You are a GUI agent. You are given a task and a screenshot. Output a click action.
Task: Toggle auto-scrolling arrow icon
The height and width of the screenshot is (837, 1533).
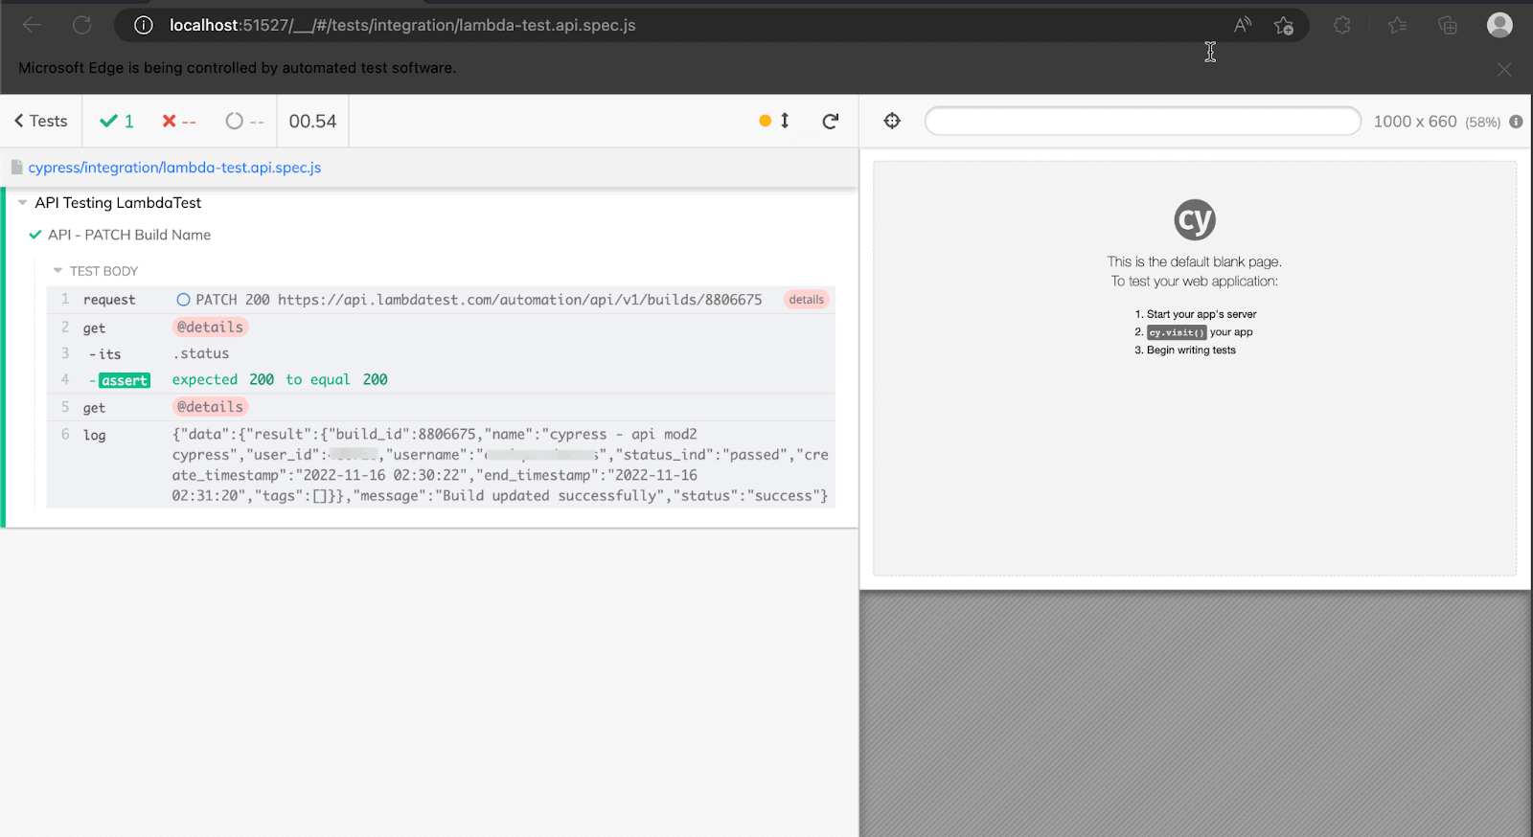785,121
